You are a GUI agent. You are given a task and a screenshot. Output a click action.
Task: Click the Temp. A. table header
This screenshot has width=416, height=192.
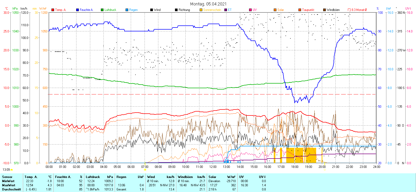31,177
